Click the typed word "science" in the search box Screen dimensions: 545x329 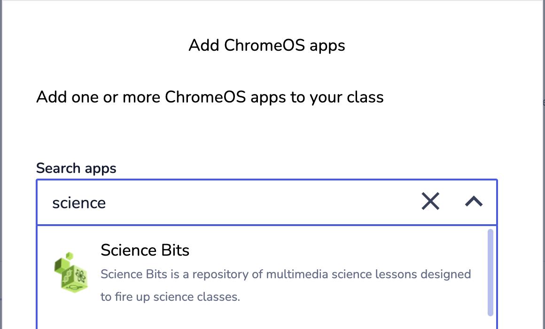click(x=79, y=203)
